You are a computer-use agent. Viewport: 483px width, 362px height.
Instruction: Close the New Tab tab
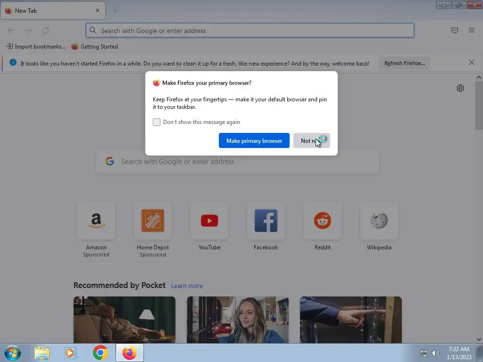(98, 10)
